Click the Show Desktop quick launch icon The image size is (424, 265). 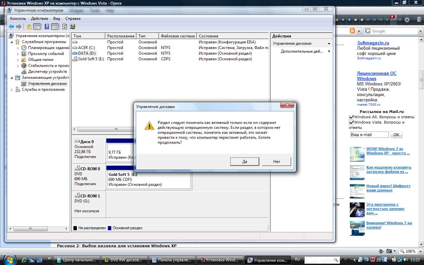pyautogui.click(x=39, y=260)
